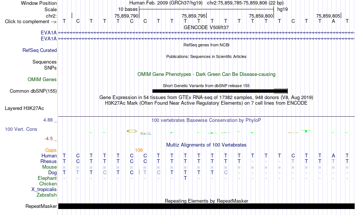Click the Scale track label
The width and height of the screenshot is (355, 215).
pos(50,9)
